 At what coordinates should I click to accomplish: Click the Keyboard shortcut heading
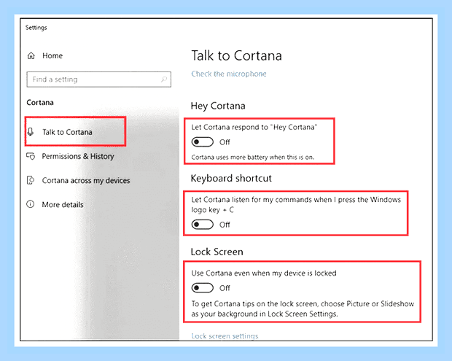231,178
